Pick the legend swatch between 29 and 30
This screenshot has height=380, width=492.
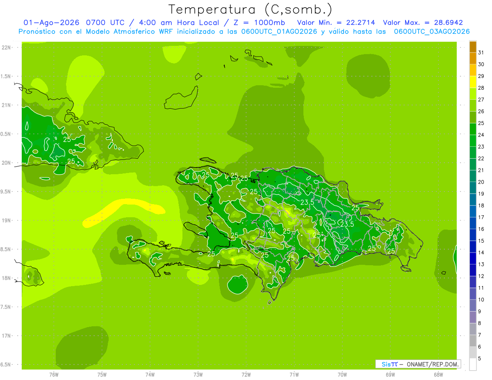473,70
